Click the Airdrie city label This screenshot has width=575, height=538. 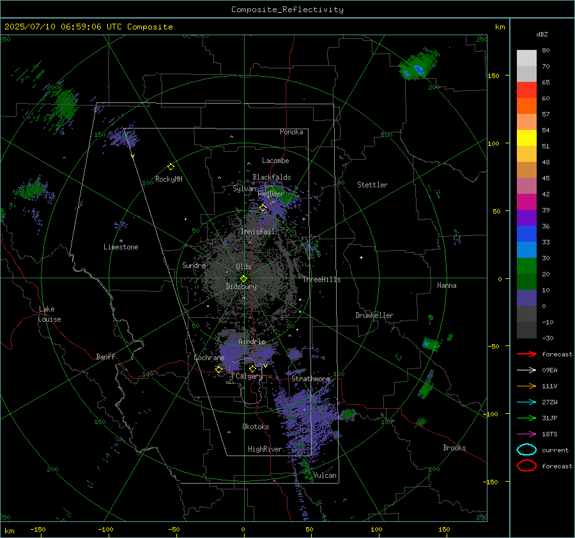[252, 342]
